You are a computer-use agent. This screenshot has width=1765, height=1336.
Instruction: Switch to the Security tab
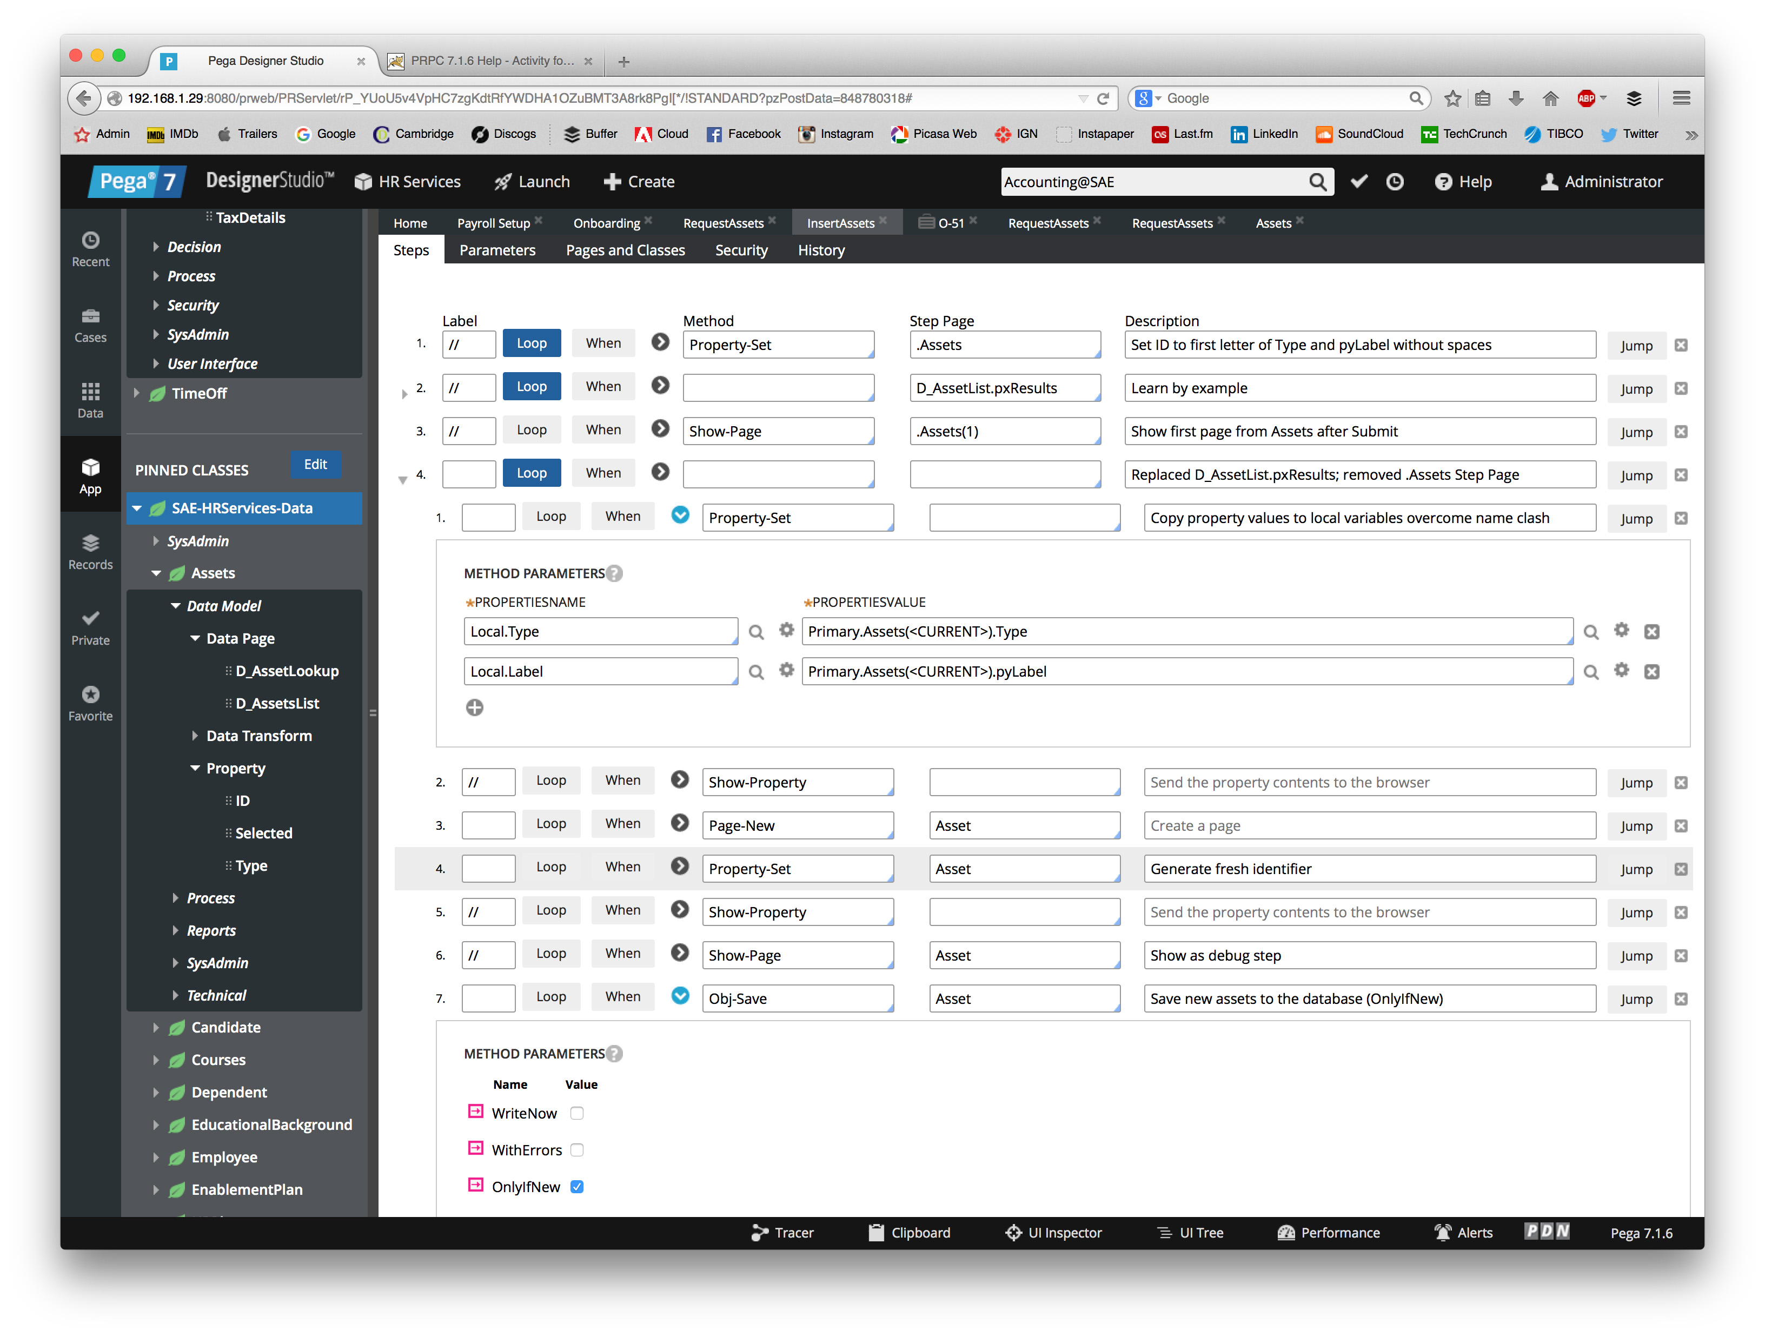point(740,250)
